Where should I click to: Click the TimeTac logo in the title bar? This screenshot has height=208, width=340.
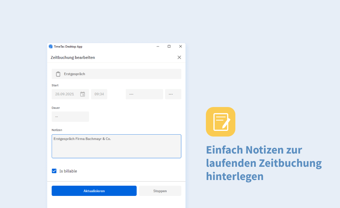click(x=51, y=47)
